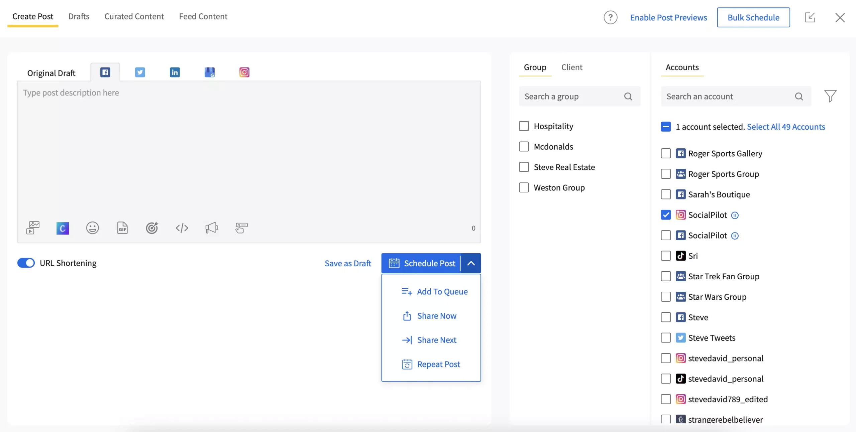856x432 pixels.
Task: Click the image/media upload icon
Action: 32,228
